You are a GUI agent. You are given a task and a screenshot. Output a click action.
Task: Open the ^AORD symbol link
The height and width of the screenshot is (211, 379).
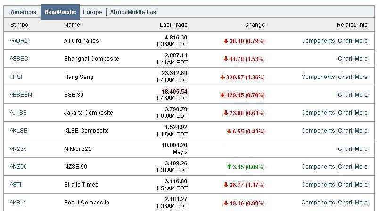pyautogui.click(x=19, y=41)
